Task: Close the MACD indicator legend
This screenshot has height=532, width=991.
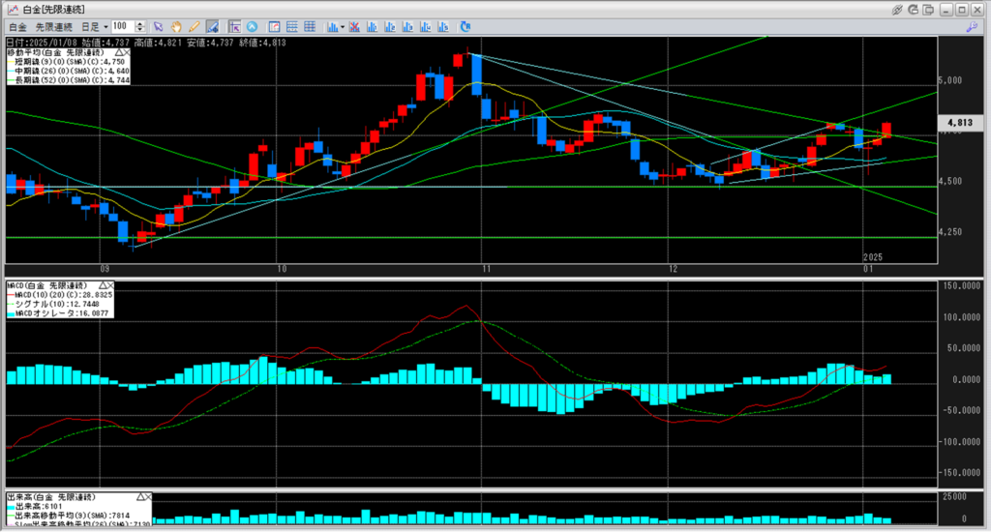Action: 109,286
